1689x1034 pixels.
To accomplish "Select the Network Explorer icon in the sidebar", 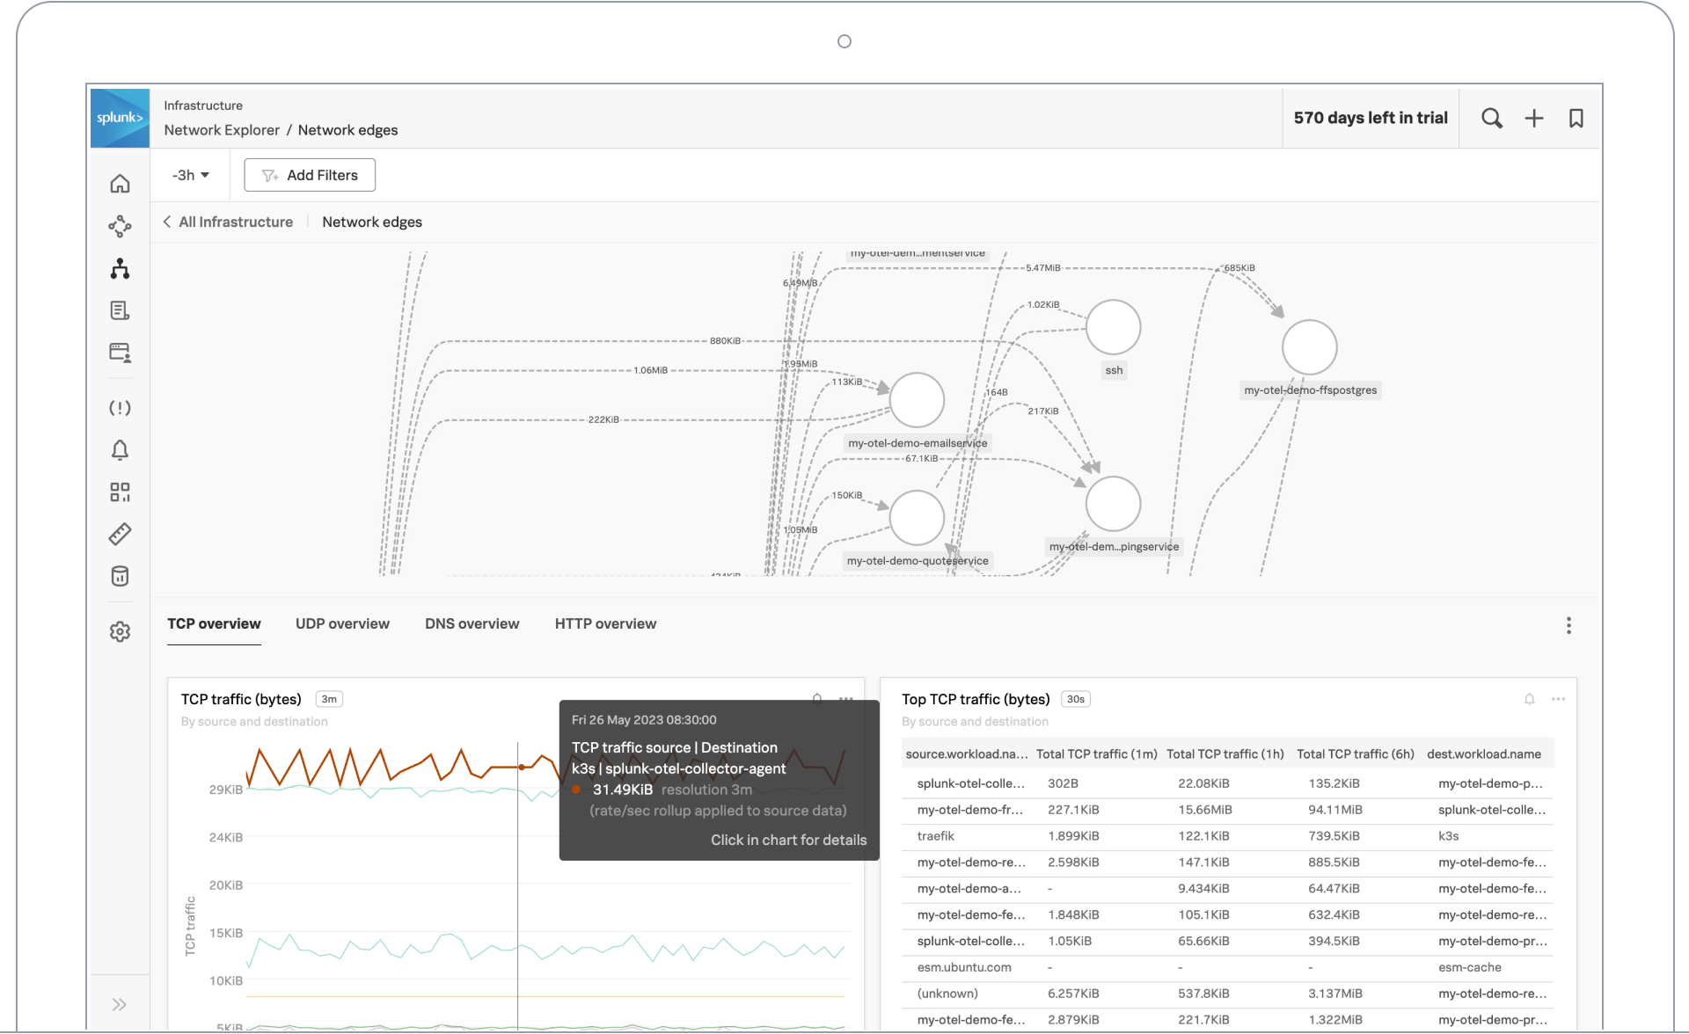I will pos(120,226).
